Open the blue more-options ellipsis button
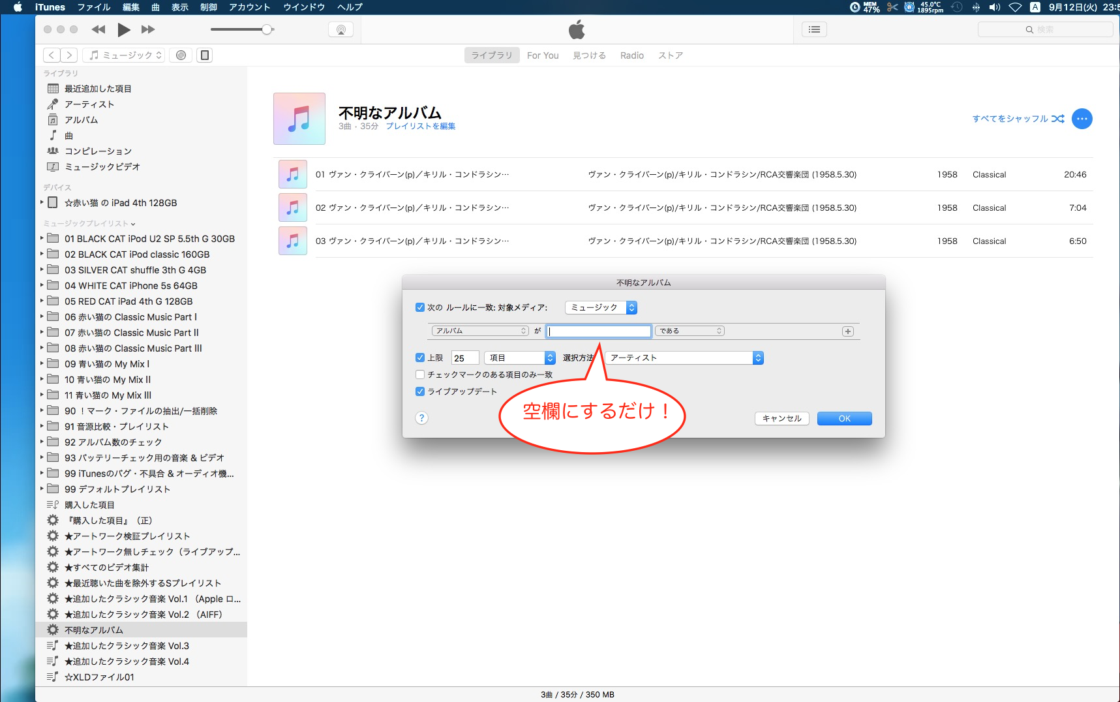 pyautogui.click(x=1082, y=119)
